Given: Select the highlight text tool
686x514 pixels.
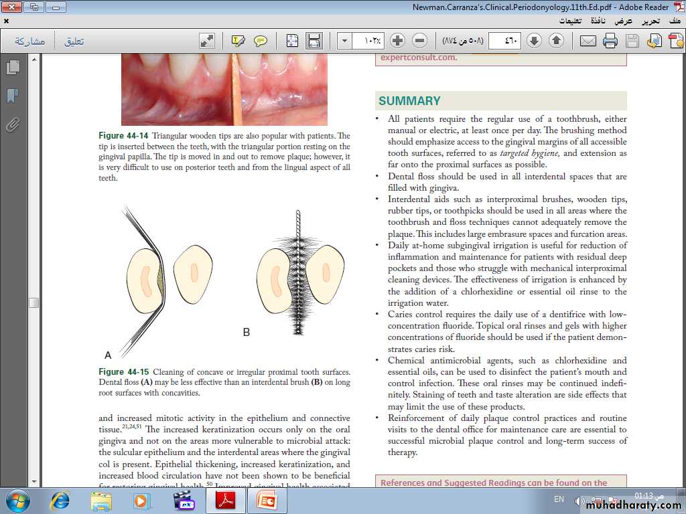Looking at the screenshot, I should [238, 41].
